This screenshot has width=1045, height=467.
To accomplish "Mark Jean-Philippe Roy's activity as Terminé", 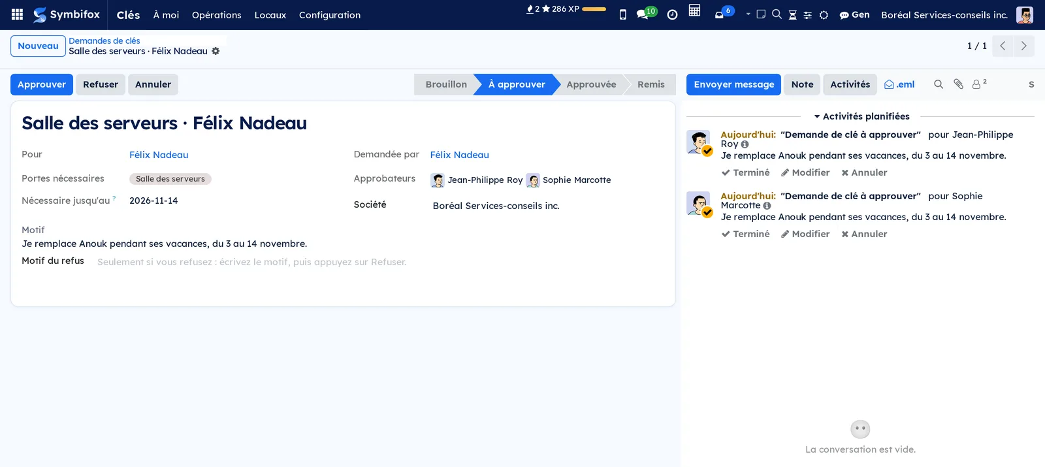I will coord(745,172).
